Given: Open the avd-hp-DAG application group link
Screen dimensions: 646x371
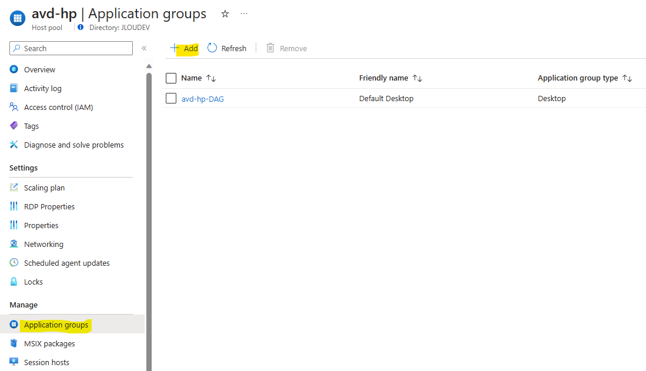Looking at the screenshot, I should coord(203,99).
